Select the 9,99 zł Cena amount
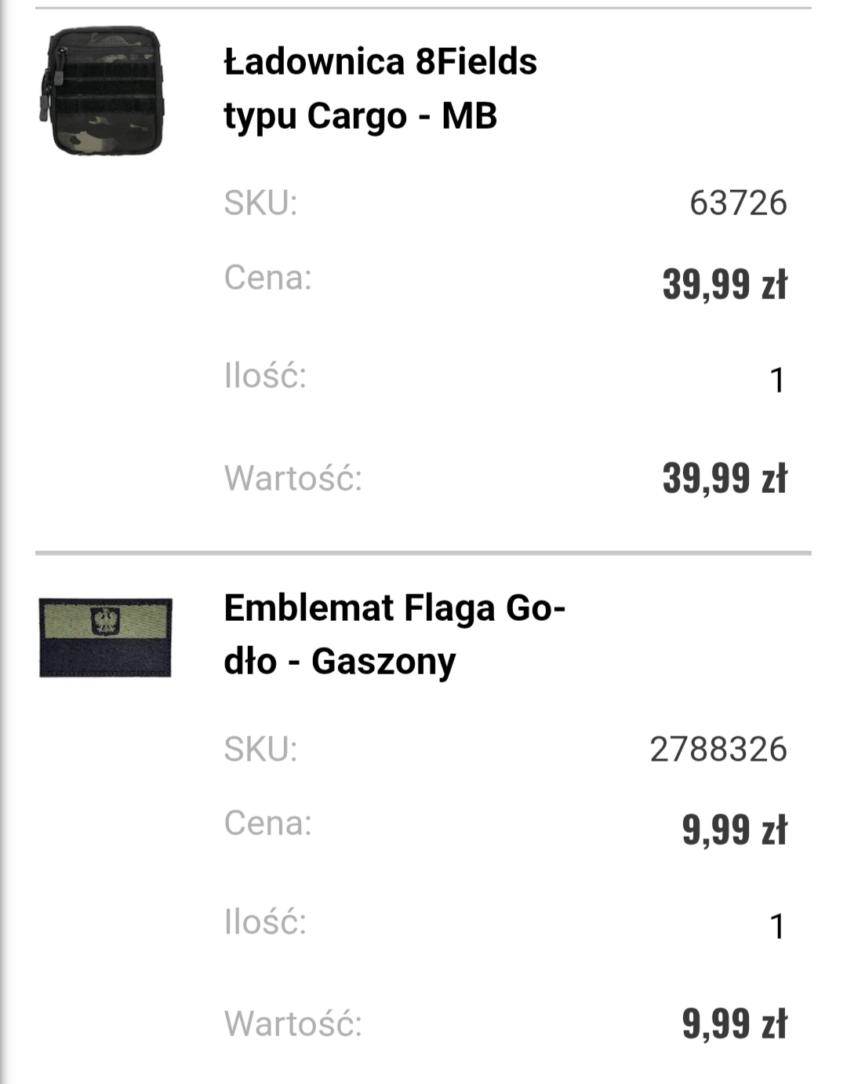 tap(733, 830)
